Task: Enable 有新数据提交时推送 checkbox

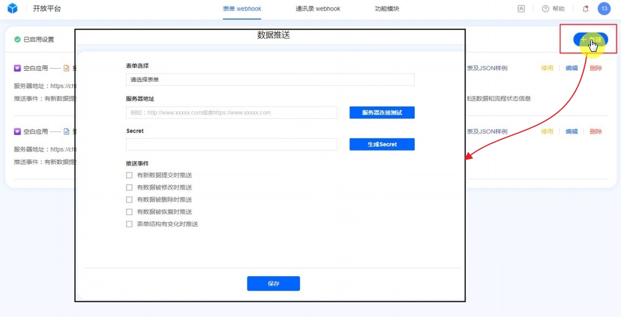Action: (129, 175)
